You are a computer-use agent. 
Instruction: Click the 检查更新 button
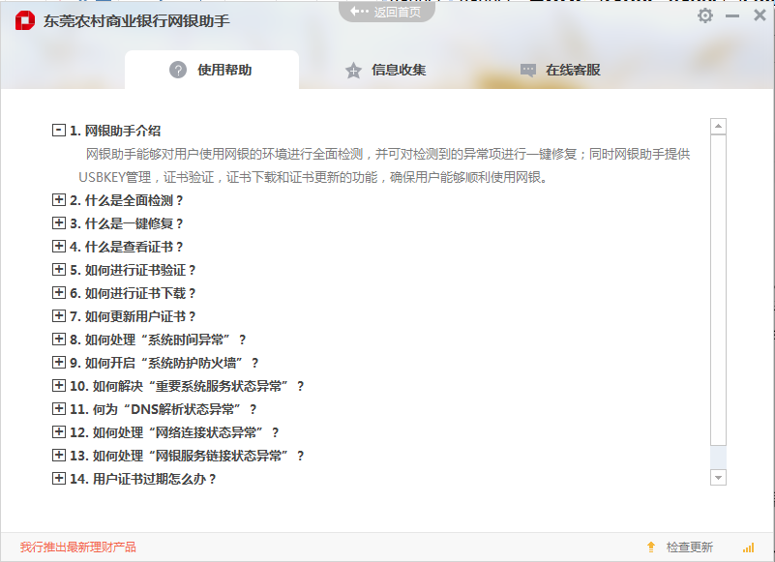pos(690,547)
